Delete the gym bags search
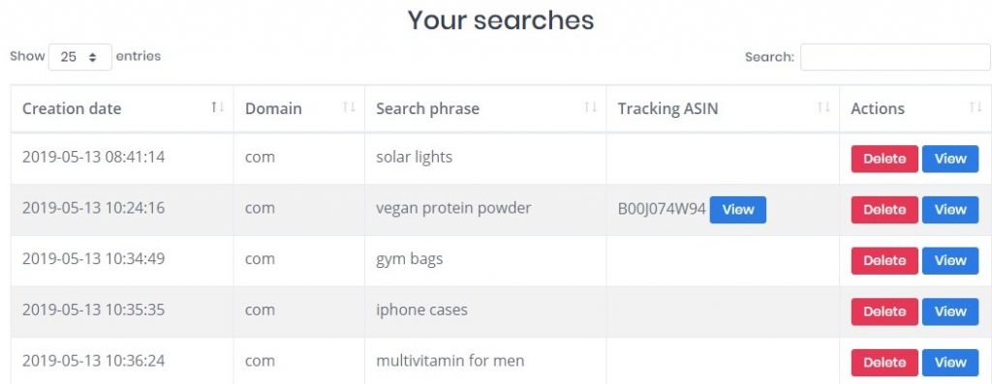Screen dimensions: 992x384 point(884,261)
